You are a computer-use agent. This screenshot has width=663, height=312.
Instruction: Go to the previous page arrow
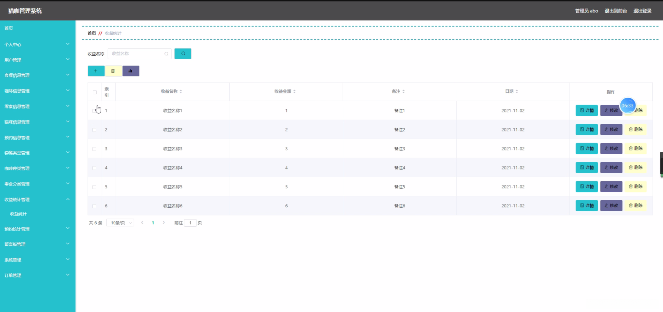click(x=142, y=222)
